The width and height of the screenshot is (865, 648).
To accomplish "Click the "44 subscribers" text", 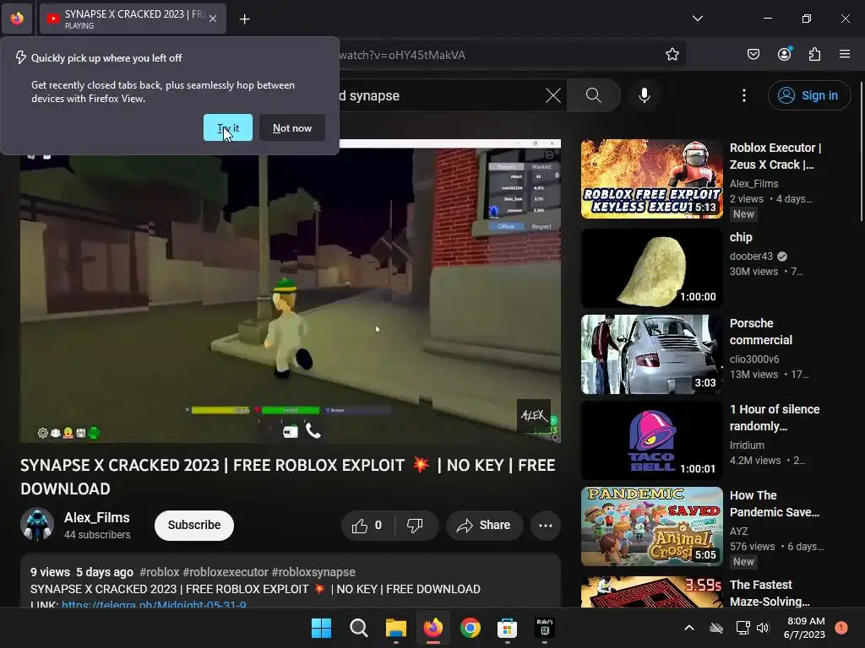I will (97, 534).
